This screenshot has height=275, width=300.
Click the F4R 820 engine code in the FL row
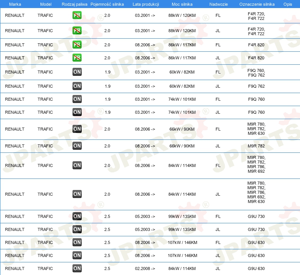tap(256, 45)
